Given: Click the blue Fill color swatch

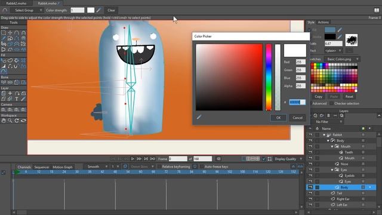Looking at the screenshot, I should click(x=330, y=30).
